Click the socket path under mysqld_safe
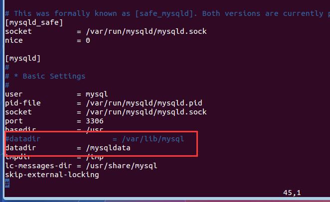 point(146,31)
